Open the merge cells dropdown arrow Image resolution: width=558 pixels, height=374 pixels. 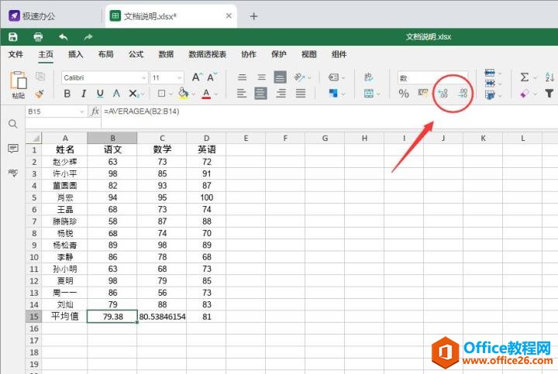click(x=378, y=94)
